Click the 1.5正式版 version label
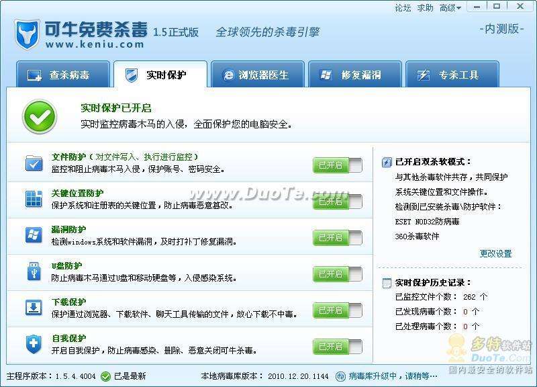This screenshot has width=537, height=387. 176,32
